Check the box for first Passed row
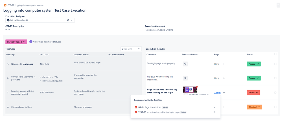The height and width of the screenshot is (123, 282). (275, 64)
